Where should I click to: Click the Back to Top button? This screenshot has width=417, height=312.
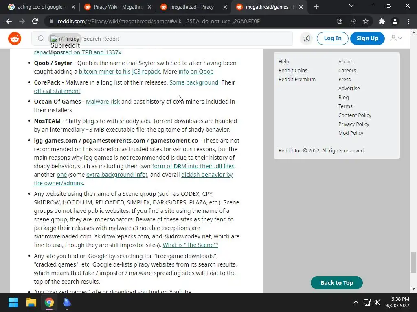tap(337, 283)
